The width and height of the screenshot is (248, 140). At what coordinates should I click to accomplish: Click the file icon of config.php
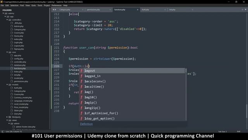(12, 59)
